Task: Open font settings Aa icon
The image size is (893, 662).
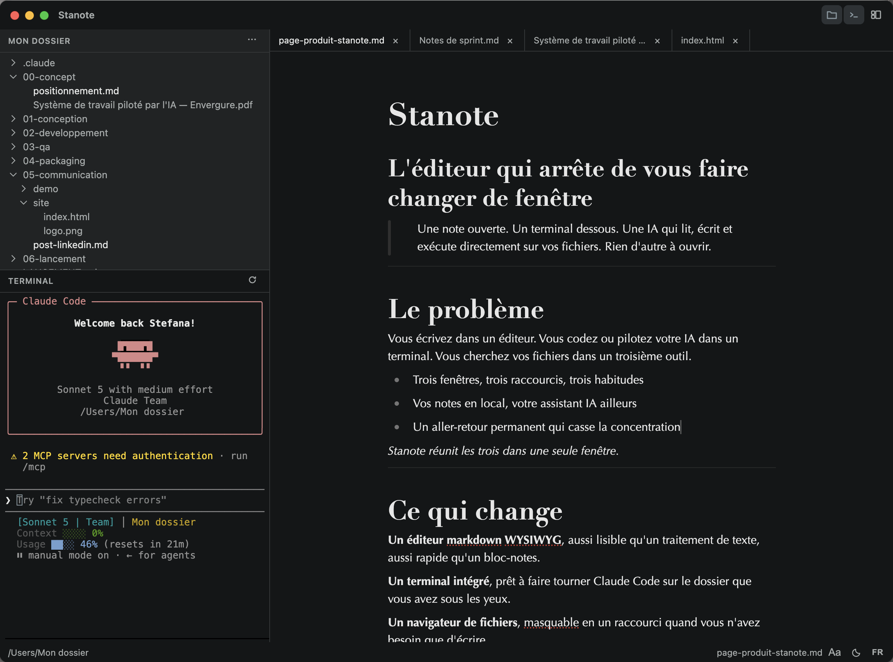Action: [834, 652]
